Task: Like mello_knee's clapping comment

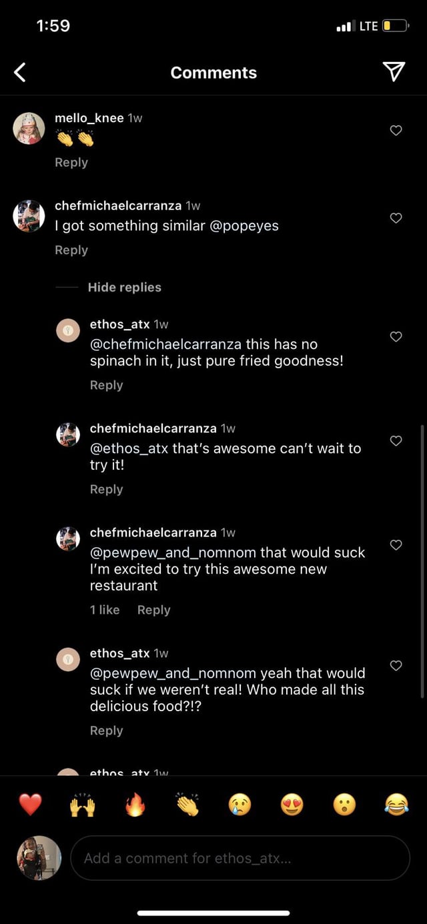Action: [x=396, y=131]
